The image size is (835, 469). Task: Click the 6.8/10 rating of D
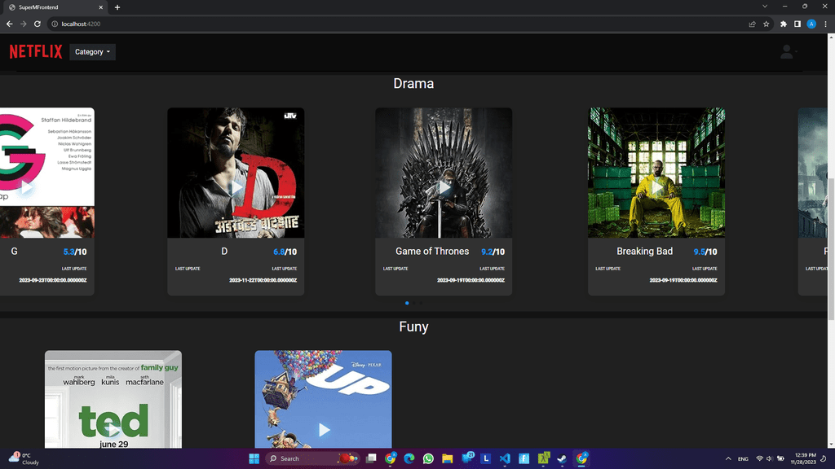[x=285, y=252]
